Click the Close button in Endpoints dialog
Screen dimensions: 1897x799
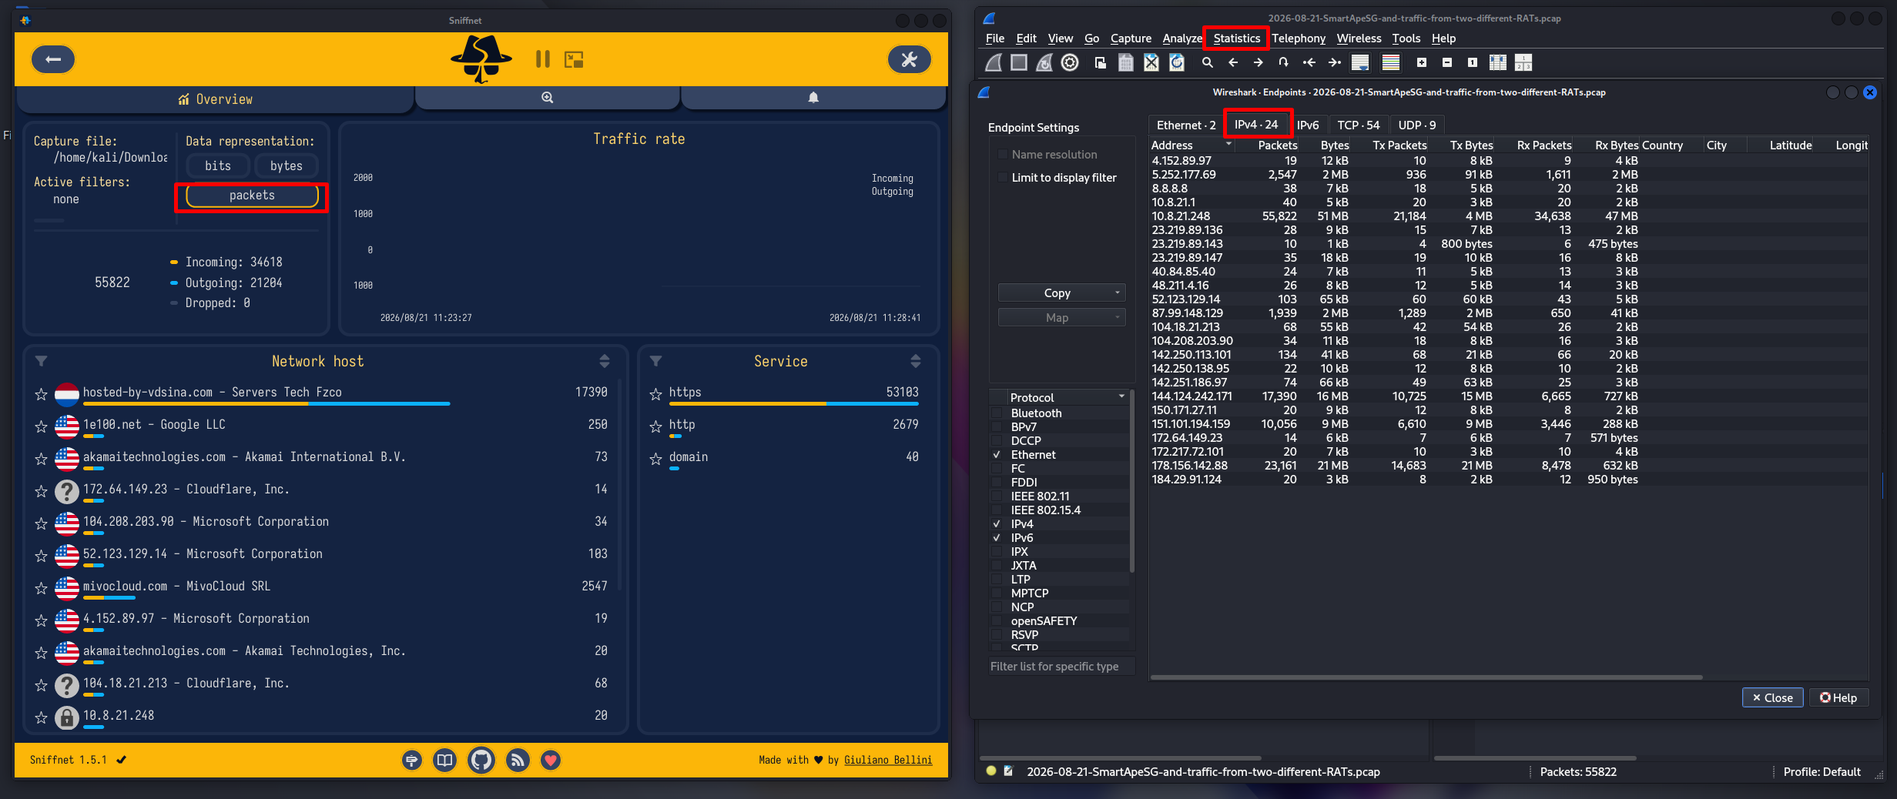click(x=1772, y=697)
